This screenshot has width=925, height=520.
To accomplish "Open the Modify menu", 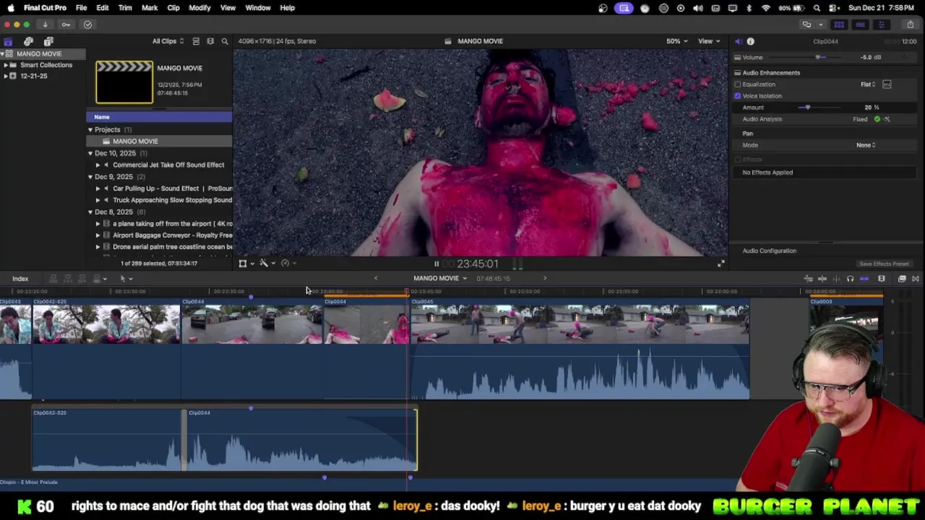I will point(199,8).
